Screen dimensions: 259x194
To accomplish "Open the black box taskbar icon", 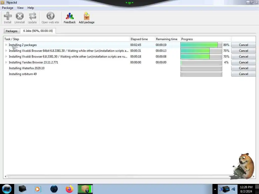I will tap(23, 189).
